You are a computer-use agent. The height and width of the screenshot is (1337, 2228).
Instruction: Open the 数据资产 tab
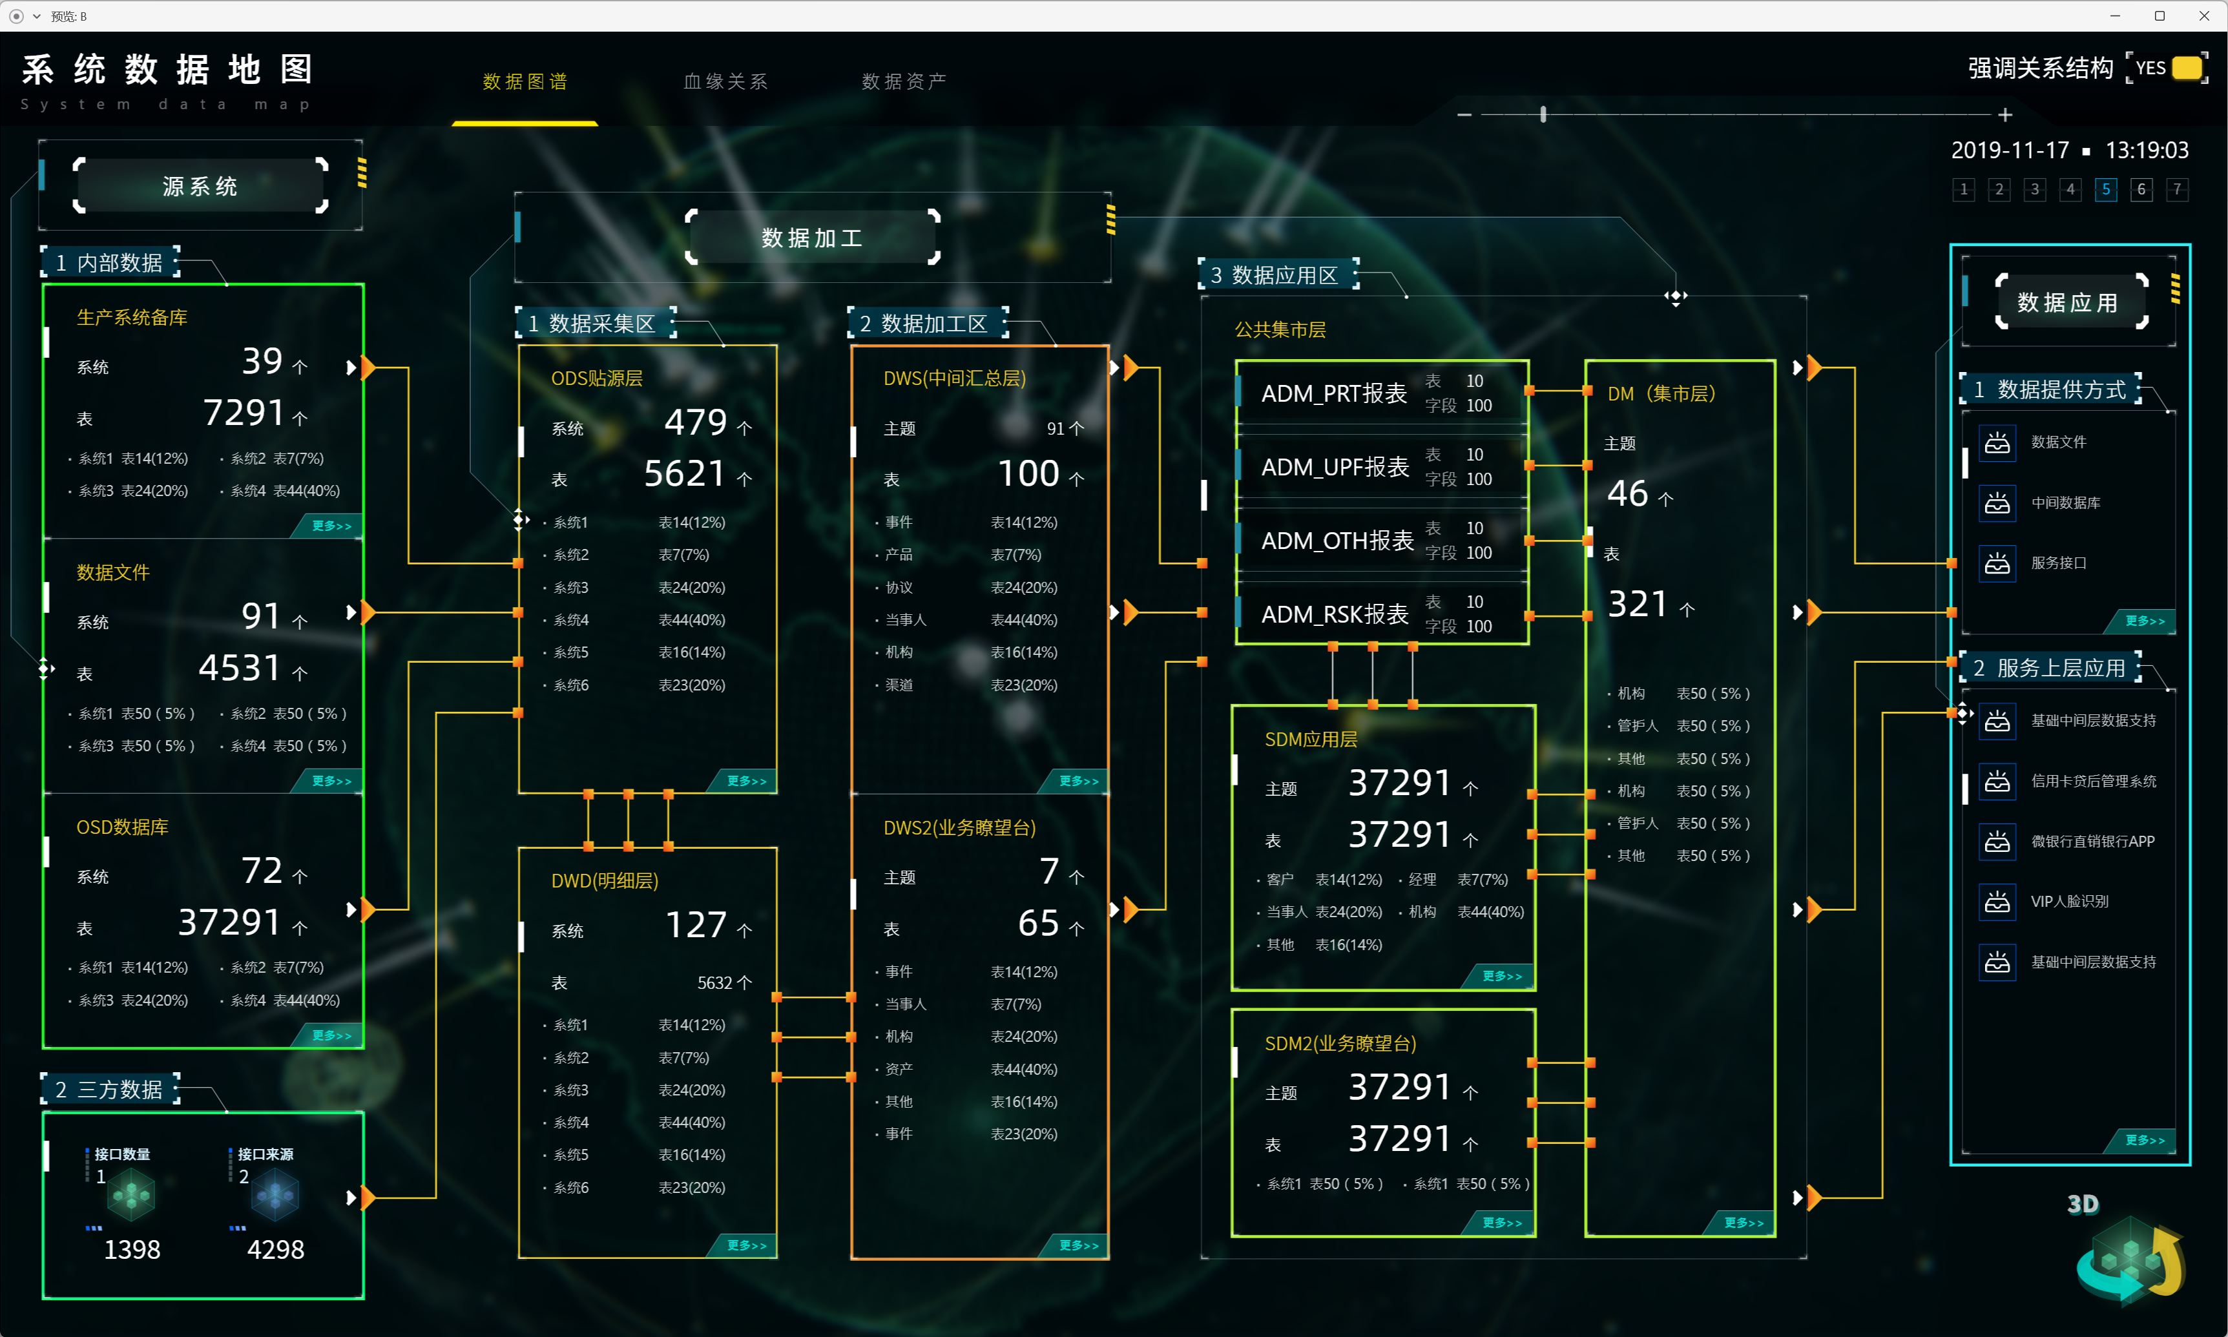[x=904, y=82]
